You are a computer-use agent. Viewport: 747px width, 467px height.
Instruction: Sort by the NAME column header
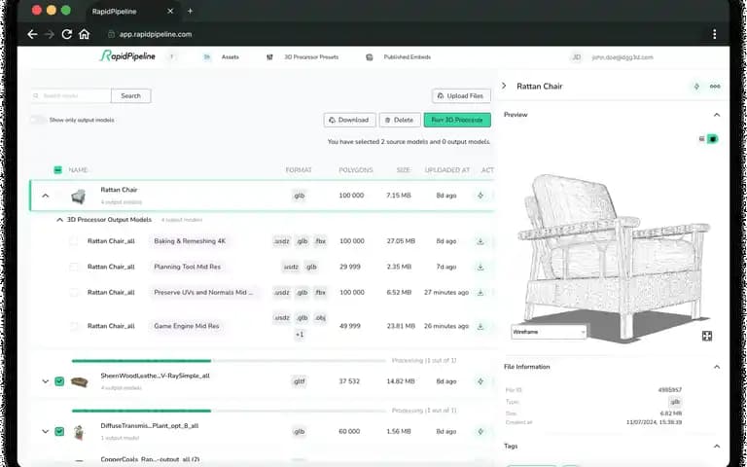pos(78,170)
